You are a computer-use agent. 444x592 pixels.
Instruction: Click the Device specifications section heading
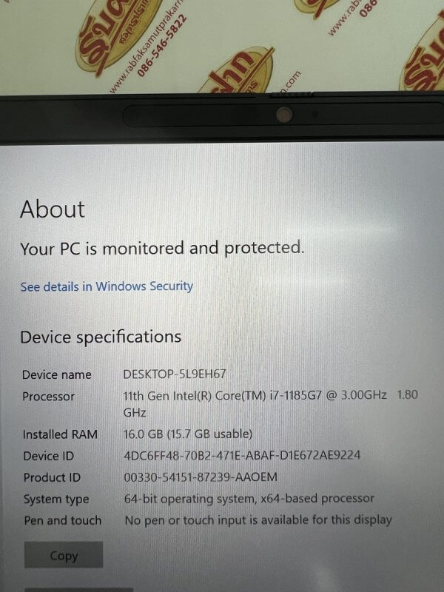(101, 337)
